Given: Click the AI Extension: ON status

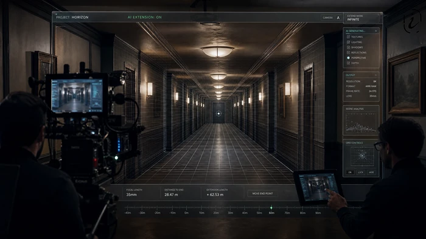Looking at the screenshot, I should pos(145,17).
